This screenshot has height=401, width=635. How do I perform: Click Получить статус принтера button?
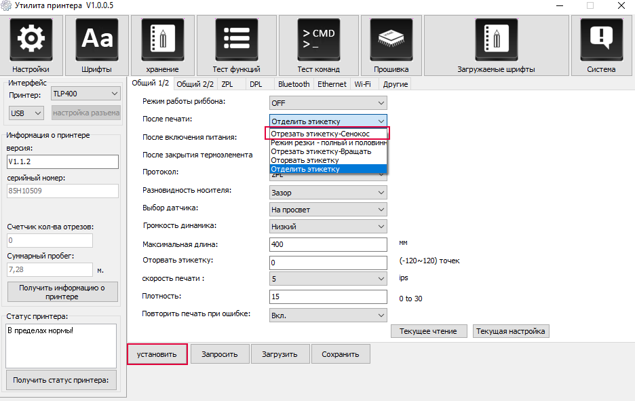61,381
